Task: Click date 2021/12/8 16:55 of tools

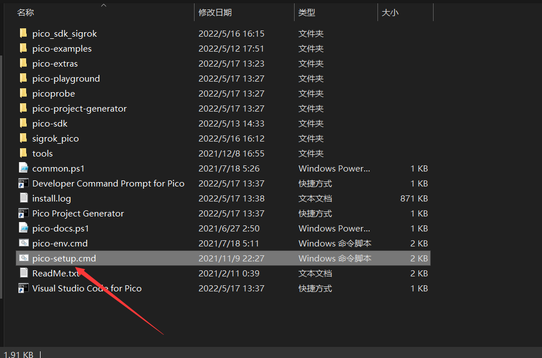Action: (x=231, y=154)
